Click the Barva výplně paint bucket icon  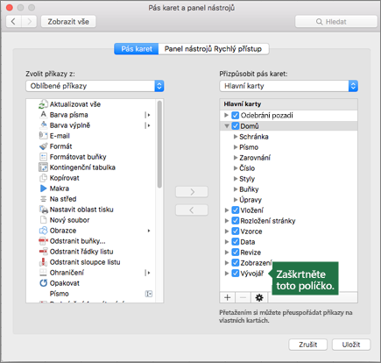43,125
